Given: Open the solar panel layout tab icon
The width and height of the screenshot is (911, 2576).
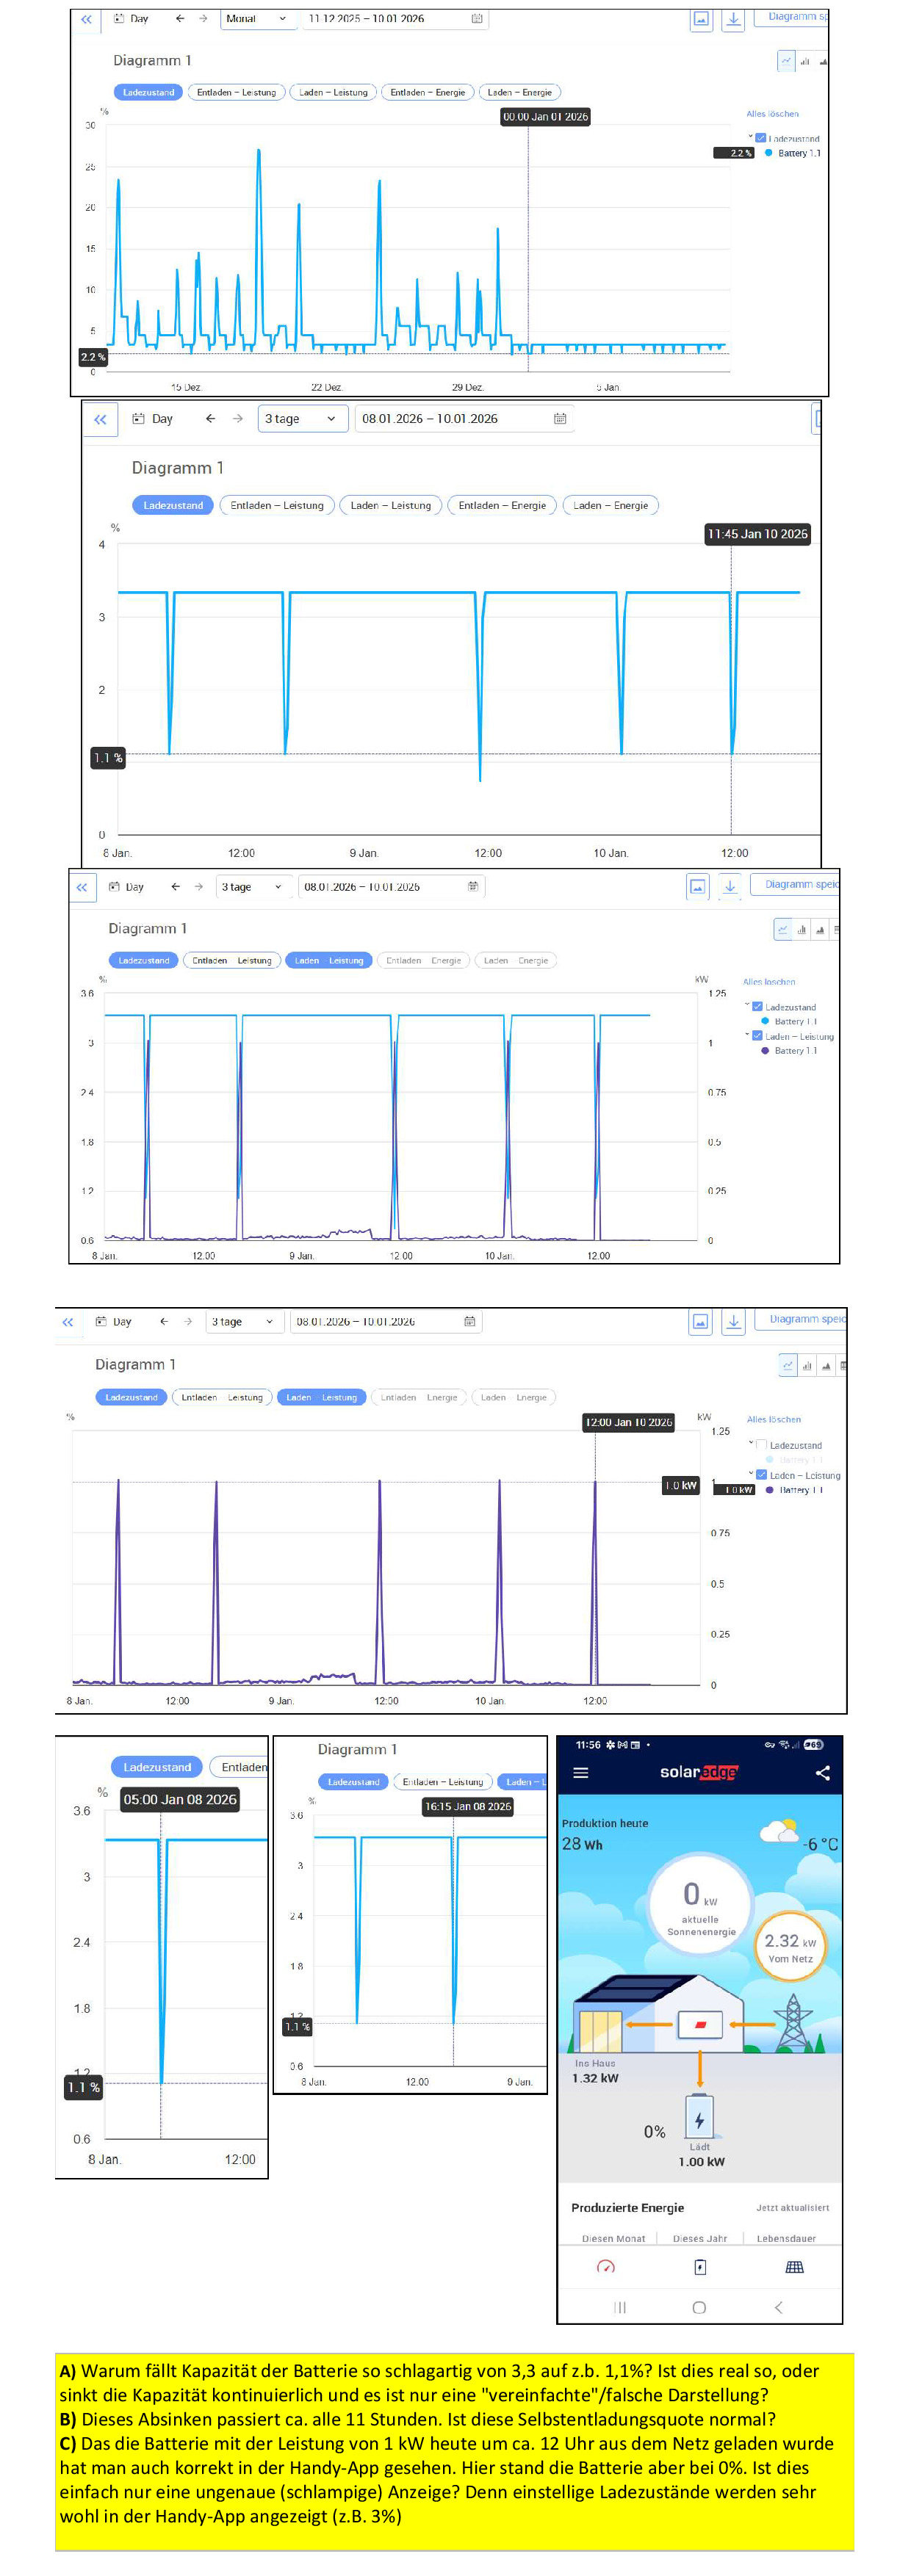Looking at the screenshot, I should coord(794,2266).
